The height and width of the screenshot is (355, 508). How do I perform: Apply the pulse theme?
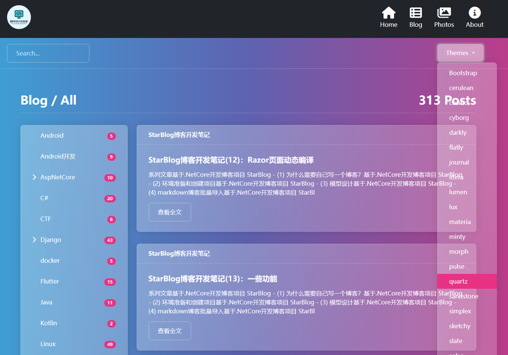[x=467, y=266]
